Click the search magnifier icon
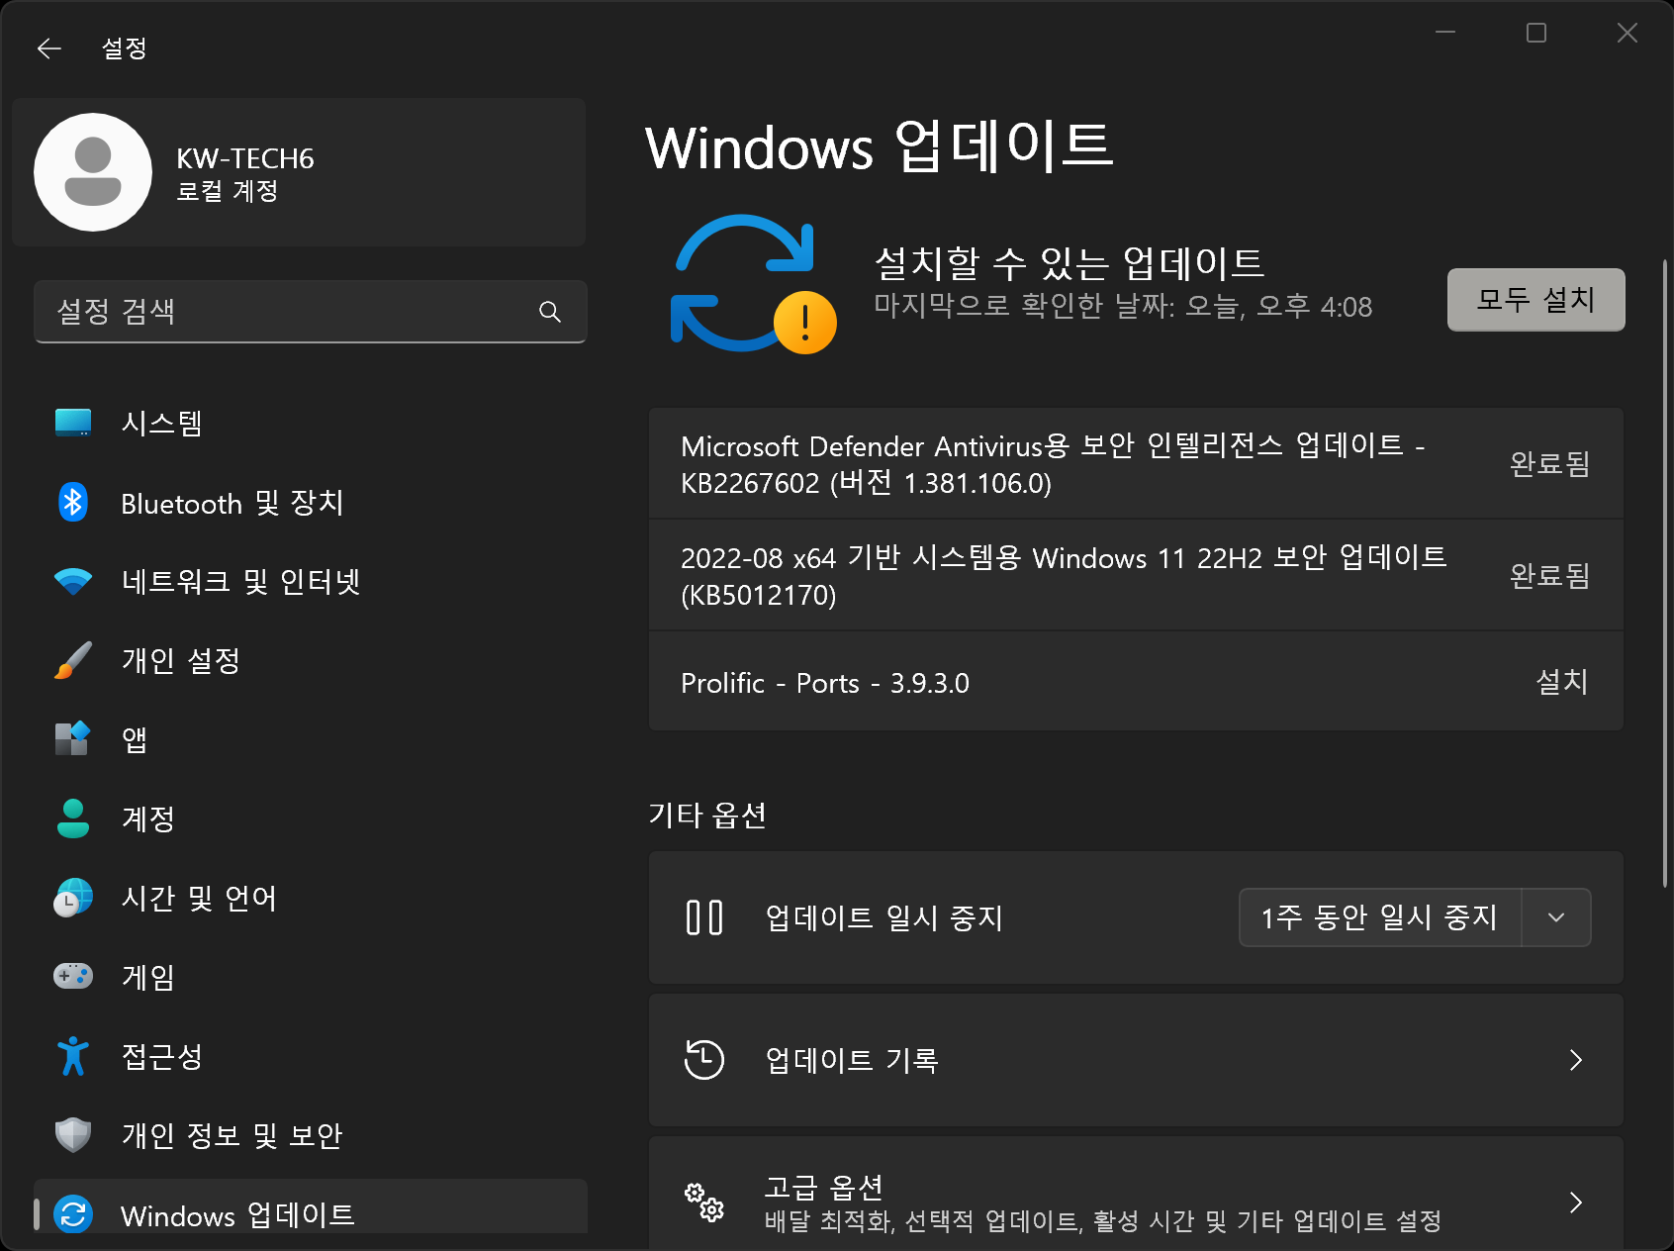Viewport: 1674px width, 1251px height. tap(550, 312)
